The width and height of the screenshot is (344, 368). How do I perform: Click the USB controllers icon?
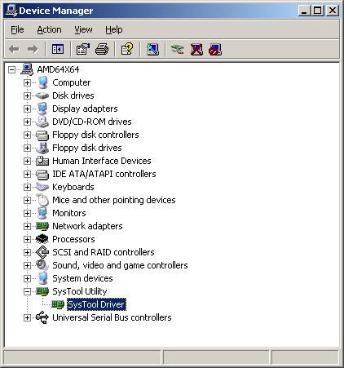pos(42,317)
